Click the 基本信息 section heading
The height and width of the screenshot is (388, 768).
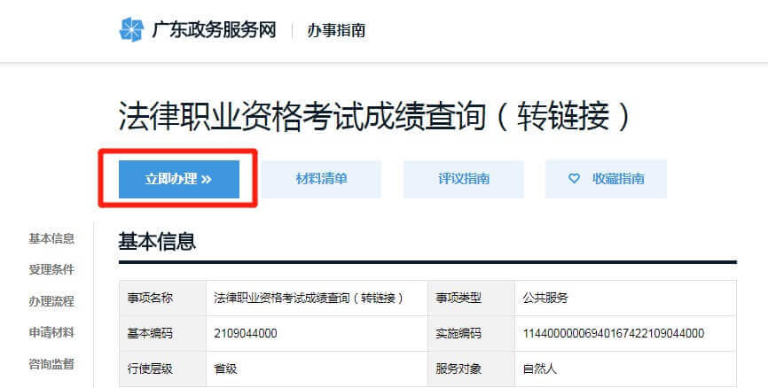157,241
